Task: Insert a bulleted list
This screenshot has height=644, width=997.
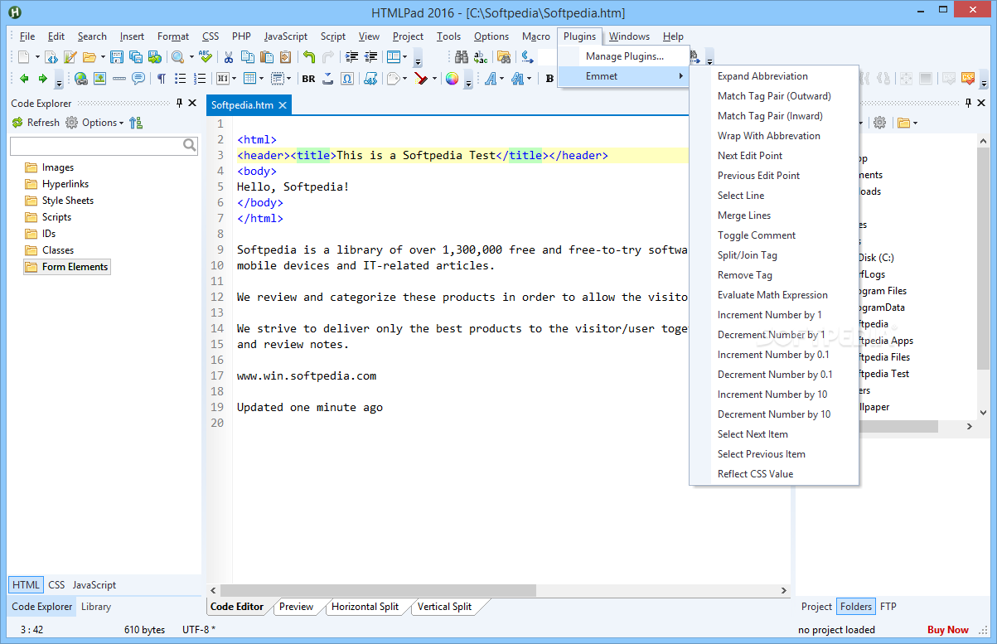Action: (x=180, y=79)
